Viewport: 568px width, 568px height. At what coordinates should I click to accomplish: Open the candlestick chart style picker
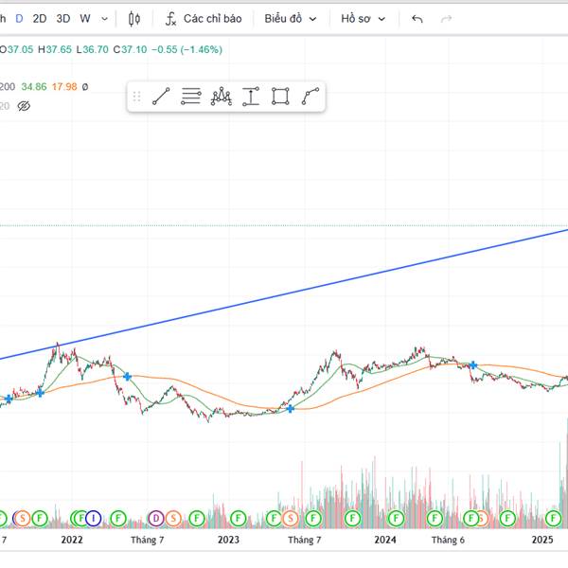pos(134,19)
